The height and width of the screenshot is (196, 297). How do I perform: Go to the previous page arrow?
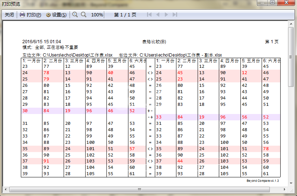click(157, 15)
